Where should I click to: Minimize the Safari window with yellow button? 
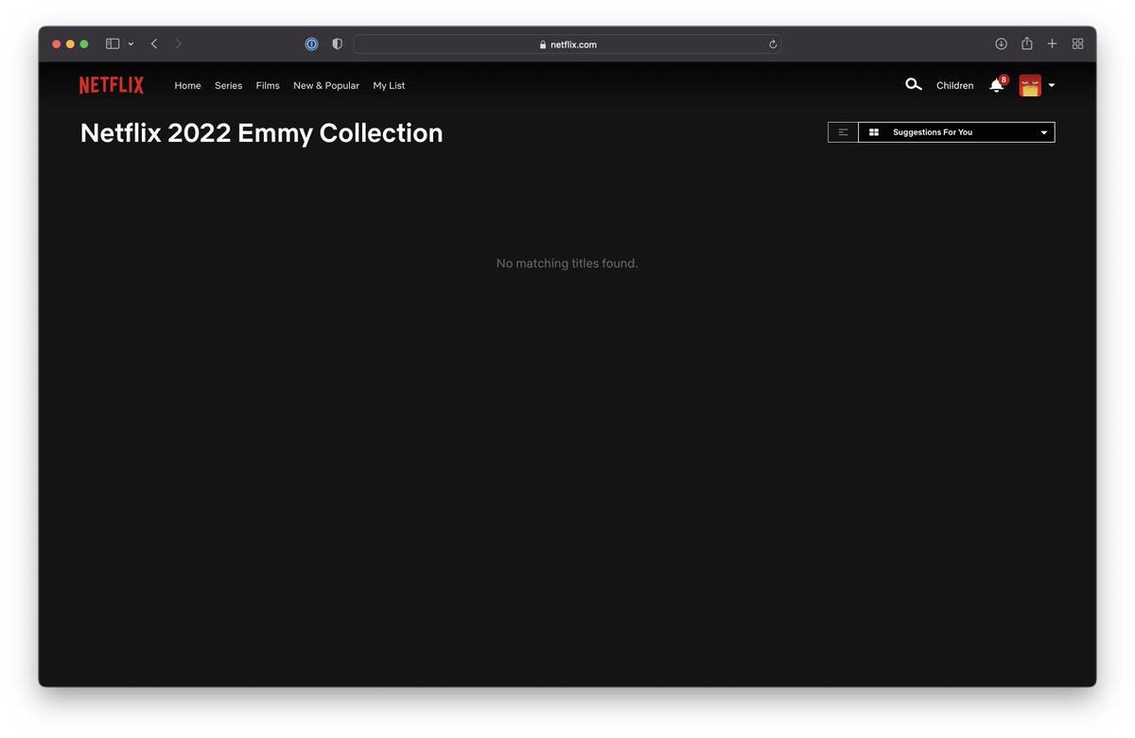tap(70, 43)
